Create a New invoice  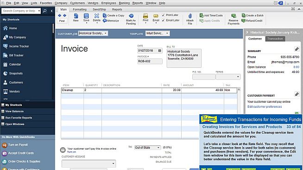tap(76, 18)
